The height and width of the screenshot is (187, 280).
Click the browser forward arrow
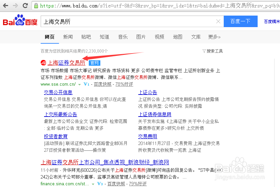coord(16,5)
